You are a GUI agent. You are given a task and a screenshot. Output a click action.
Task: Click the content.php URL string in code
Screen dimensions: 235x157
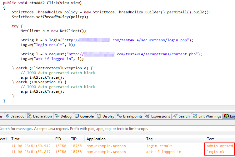tap(132, 54)
